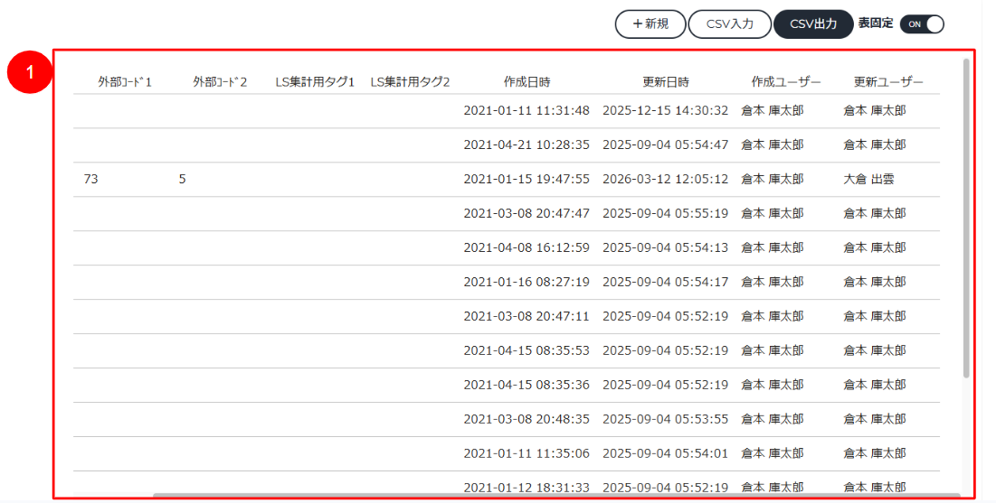Click the horizontal scrollbar at table bottom
The image size is (996, 503).
pos(556,496)
